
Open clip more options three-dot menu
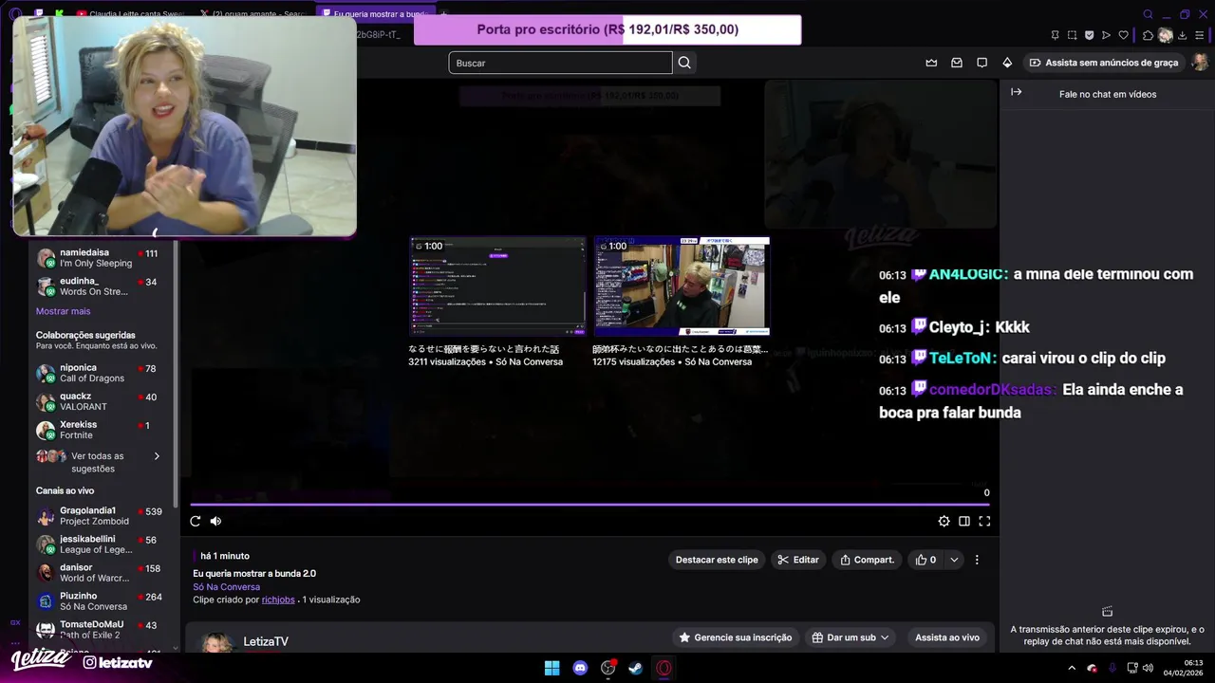coord(977,560)
